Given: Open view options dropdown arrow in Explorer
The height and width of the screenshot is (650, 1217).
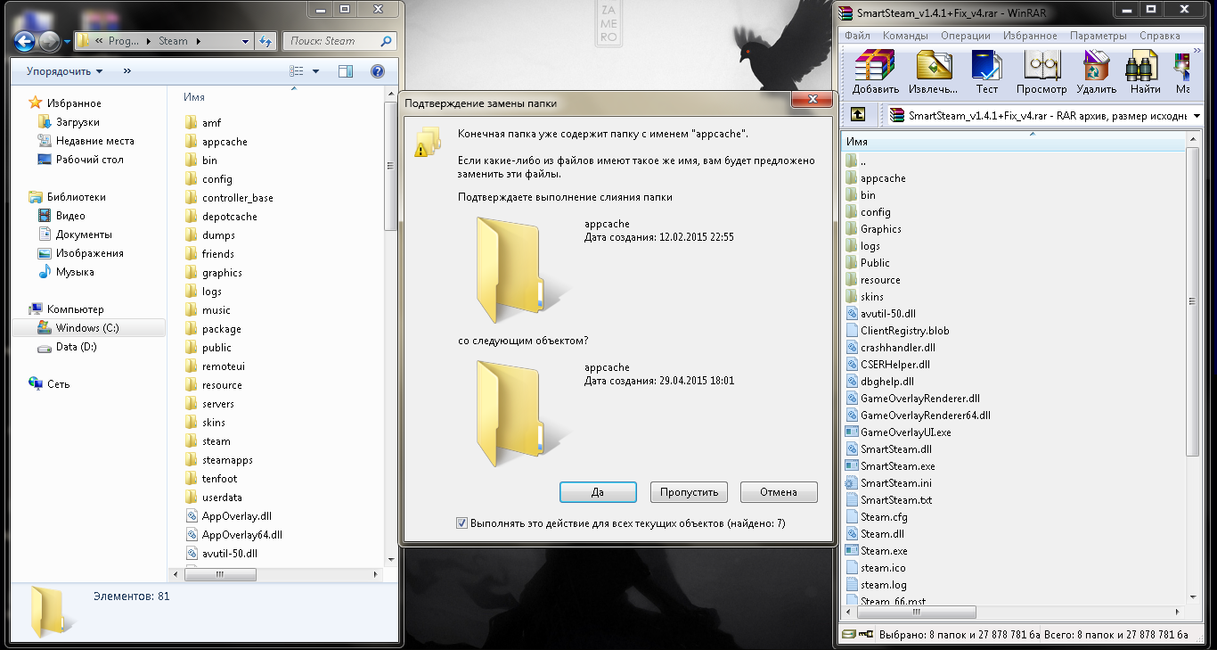Looking at the screenshot, I should 315,71.
